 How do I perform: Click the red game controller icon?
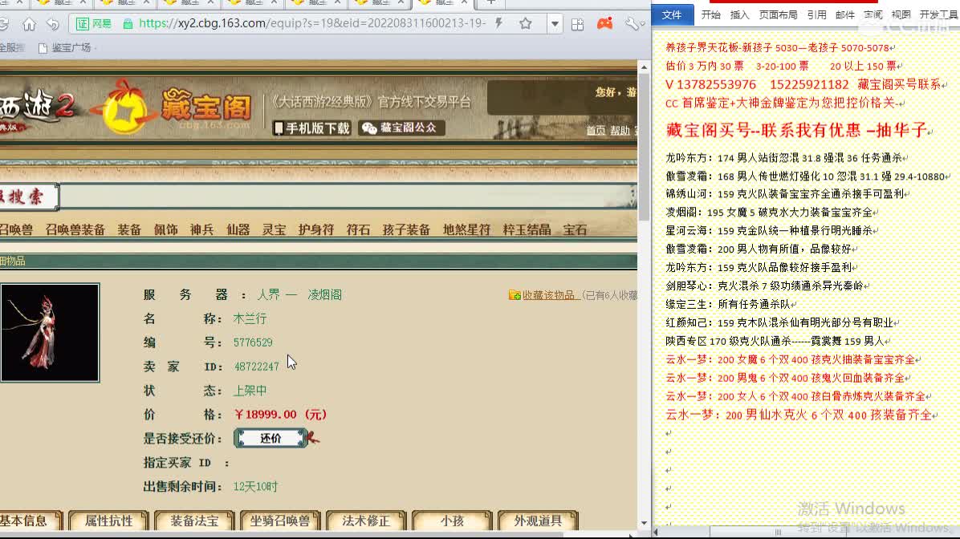point(605,24)
